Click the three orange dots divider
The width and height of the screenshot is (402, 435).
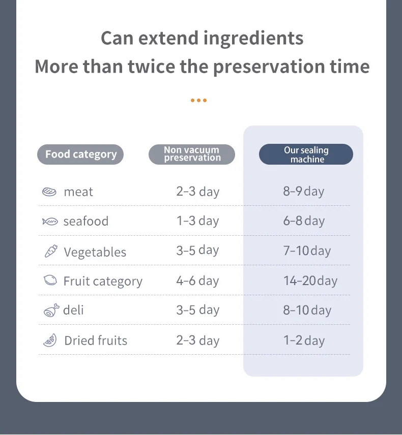198,101
